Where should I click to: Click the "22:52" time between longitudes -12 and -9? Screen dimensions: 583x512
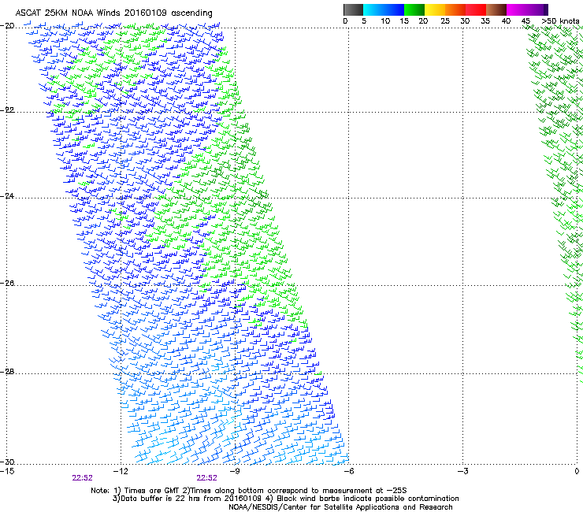(x=206, y=478)
